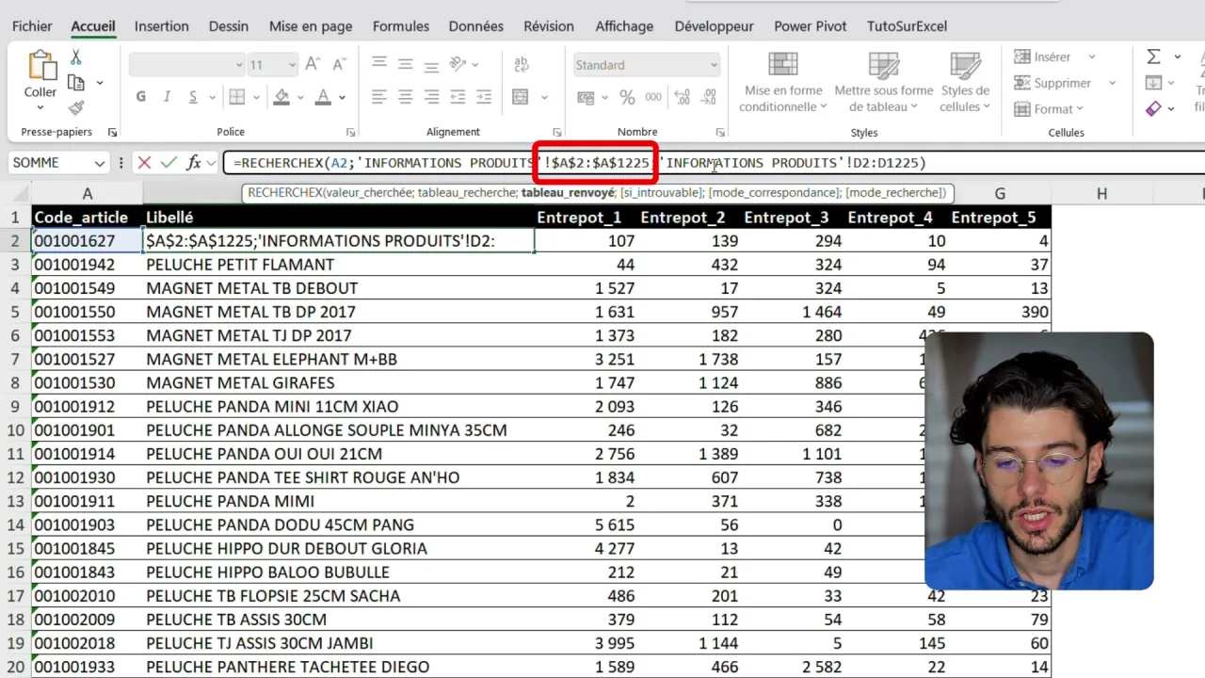Select cell 001001942
Image resolution: width=1205 pixels, height=678 pixels.
[88, 265]
